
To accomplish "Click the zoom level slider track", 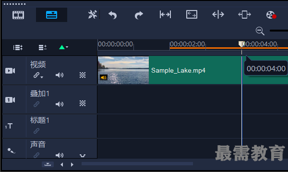I will (278, 31).
